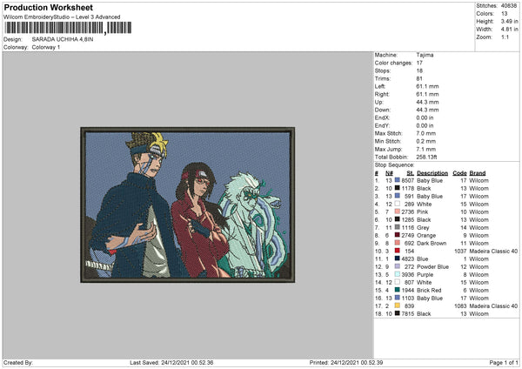Click 'Brick Red' description in stop 15

point(429,291)
